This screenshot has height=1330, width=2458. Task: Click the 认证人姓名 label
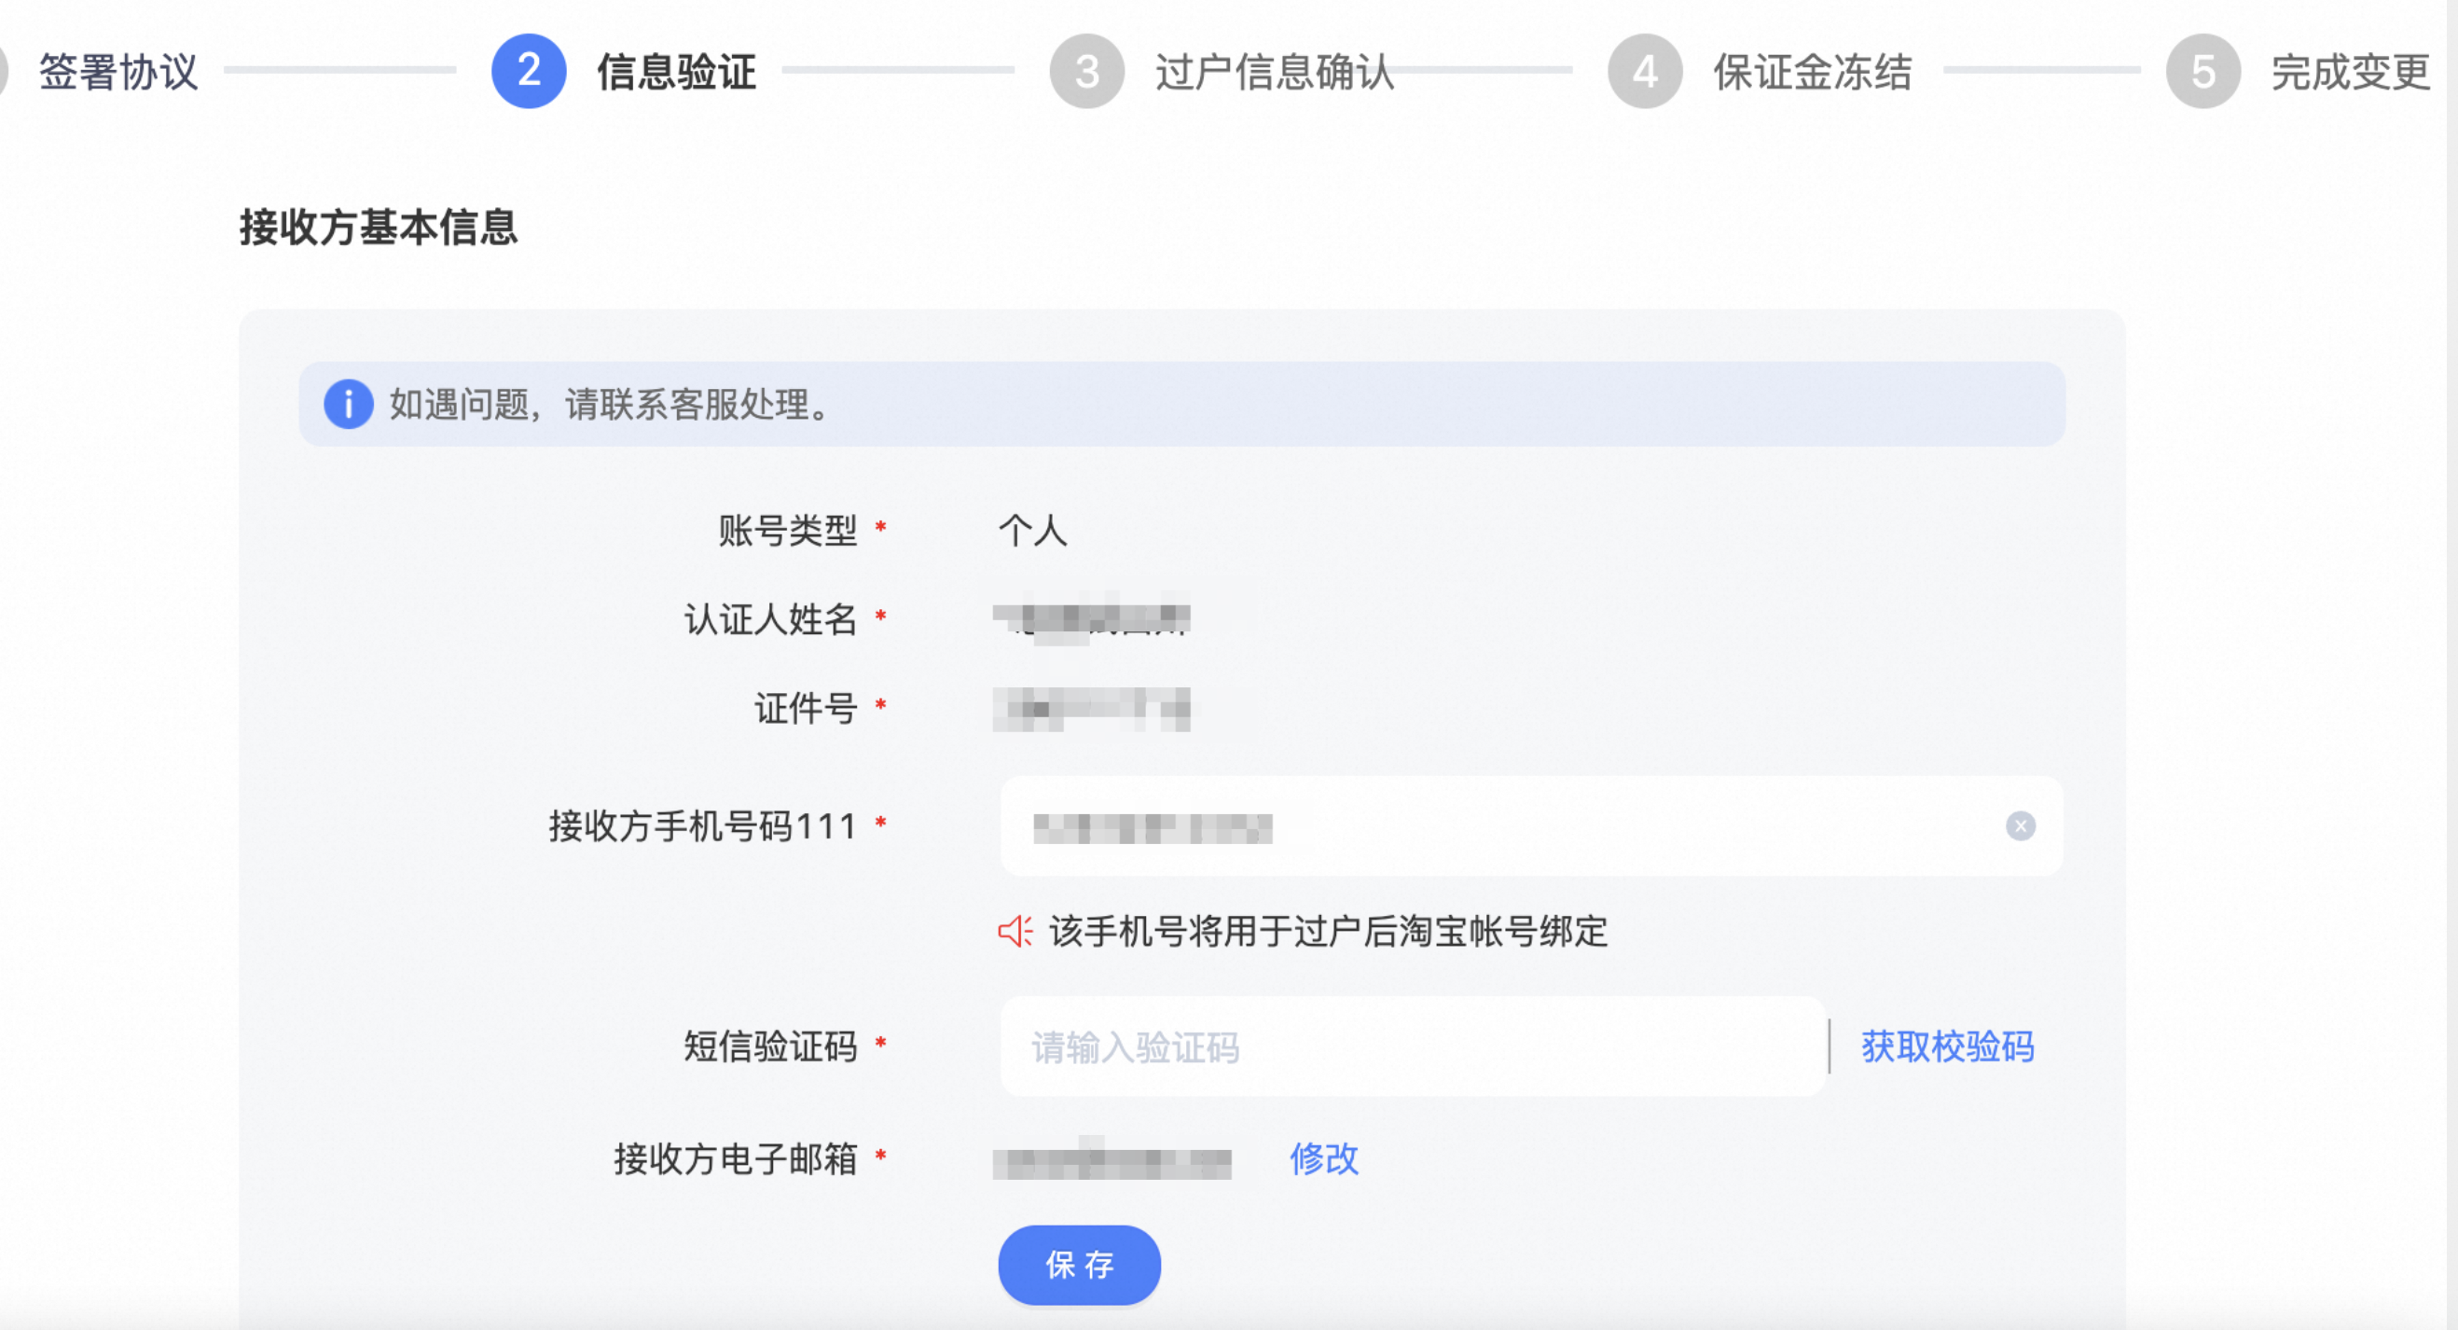click(771, 619)
